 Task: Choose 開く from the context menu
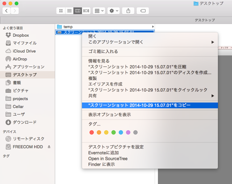coord(150,36)
